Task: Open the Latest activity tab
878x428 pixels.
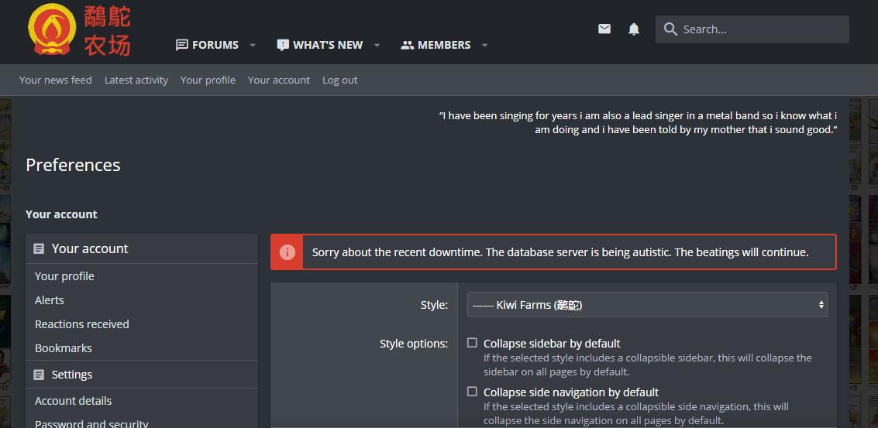Action: click(136, 80)
